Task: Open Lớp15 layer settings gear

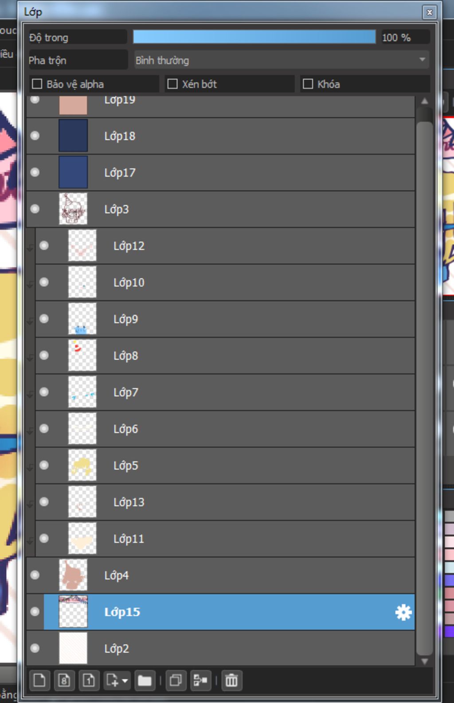Action: tap(403, 612)
